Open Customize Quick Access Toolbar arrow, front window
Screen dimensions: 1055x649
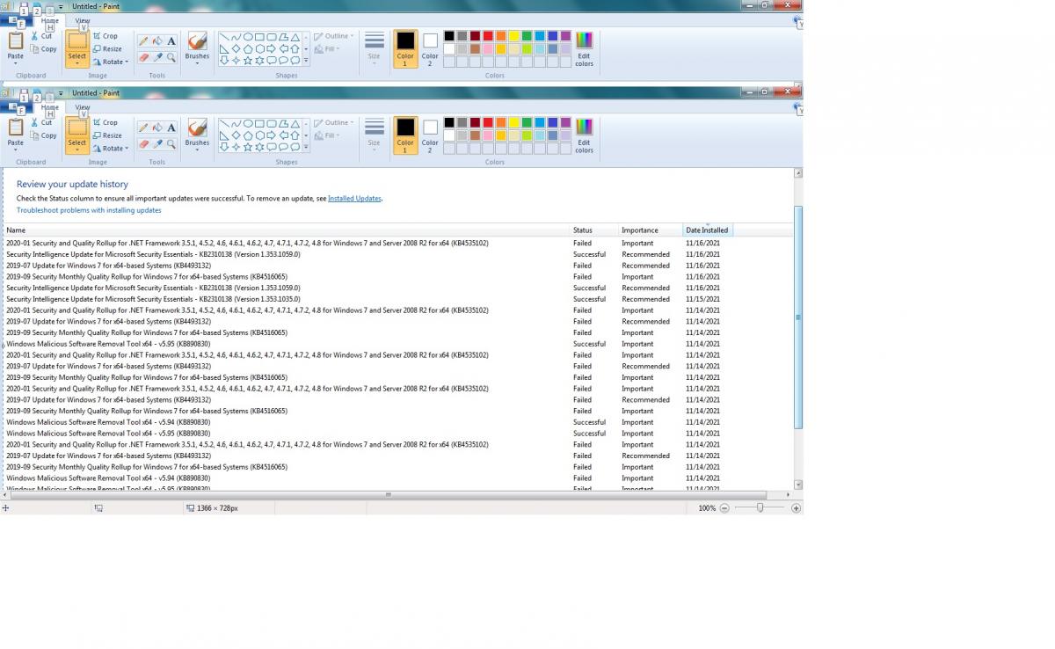point(62,93)
